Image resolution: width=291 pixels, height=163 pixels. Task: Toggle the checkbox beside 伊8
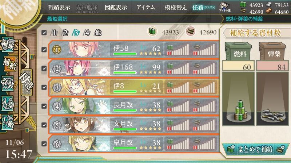point(44,87)
